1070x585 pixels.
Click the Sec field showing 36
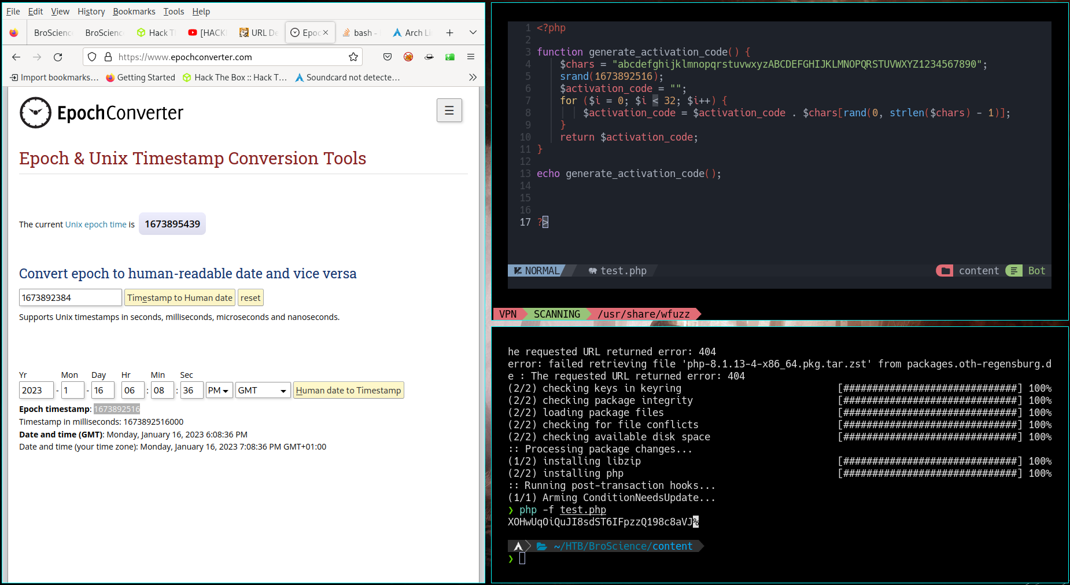coord(192,391)
